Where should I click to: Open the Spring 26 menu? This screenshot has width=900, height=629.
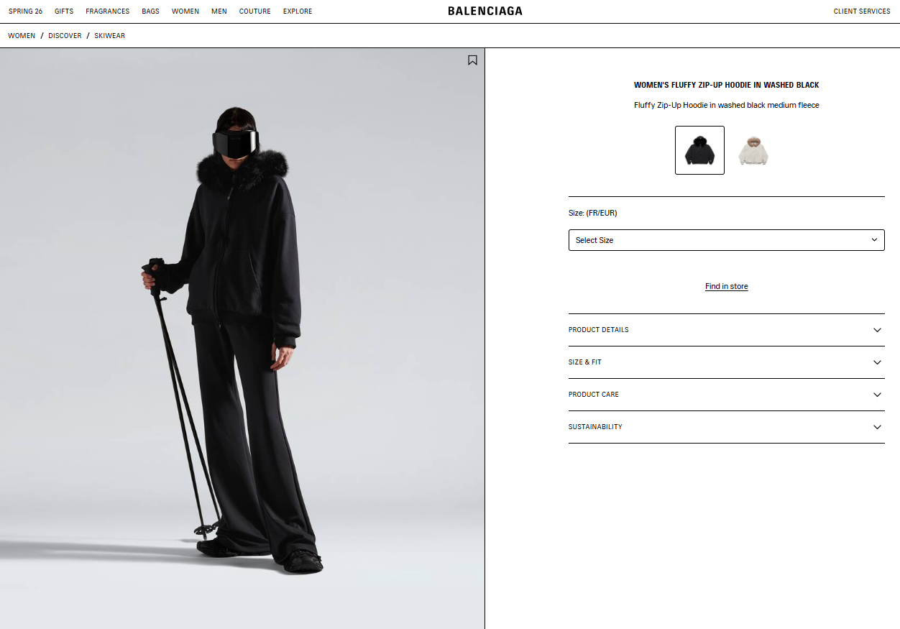pos(25,12)
